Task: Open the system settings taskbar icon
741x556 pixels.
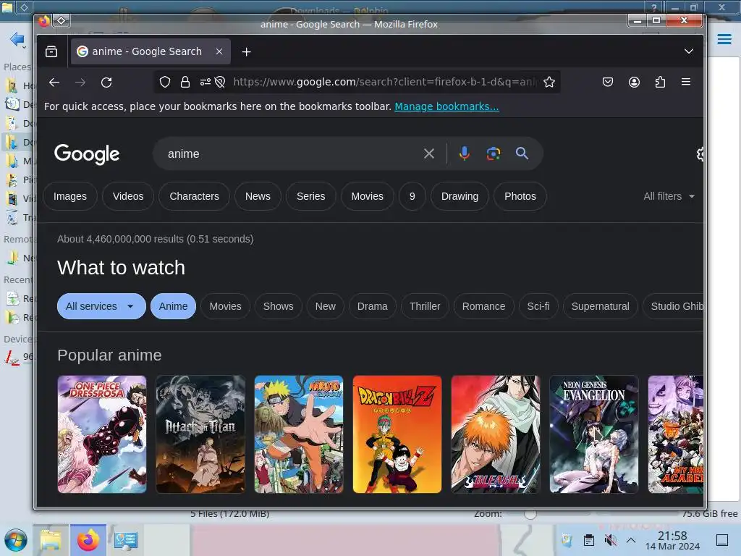Action: point(126,540)
